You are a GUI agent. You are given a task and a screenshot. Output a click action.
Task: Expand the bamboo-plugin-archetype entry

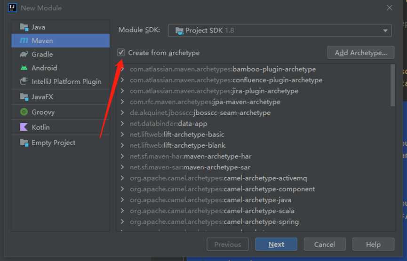(x=122, y=69)
